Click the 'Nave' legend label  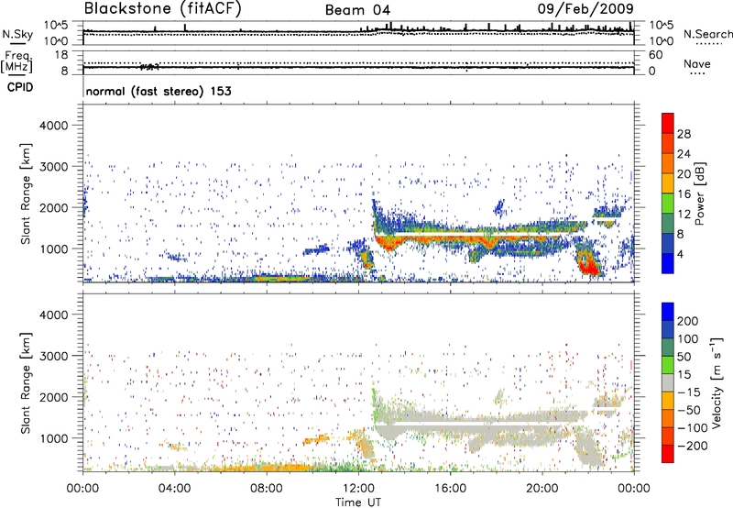click(697, 63)
